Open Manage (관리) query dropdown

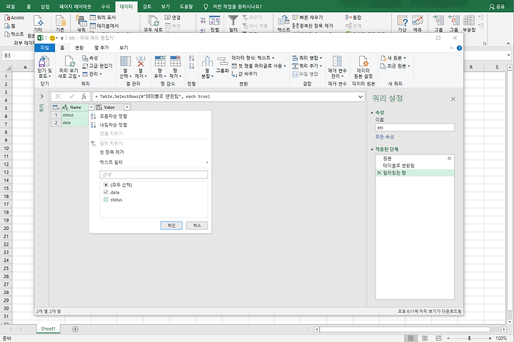tap(92, 74)
